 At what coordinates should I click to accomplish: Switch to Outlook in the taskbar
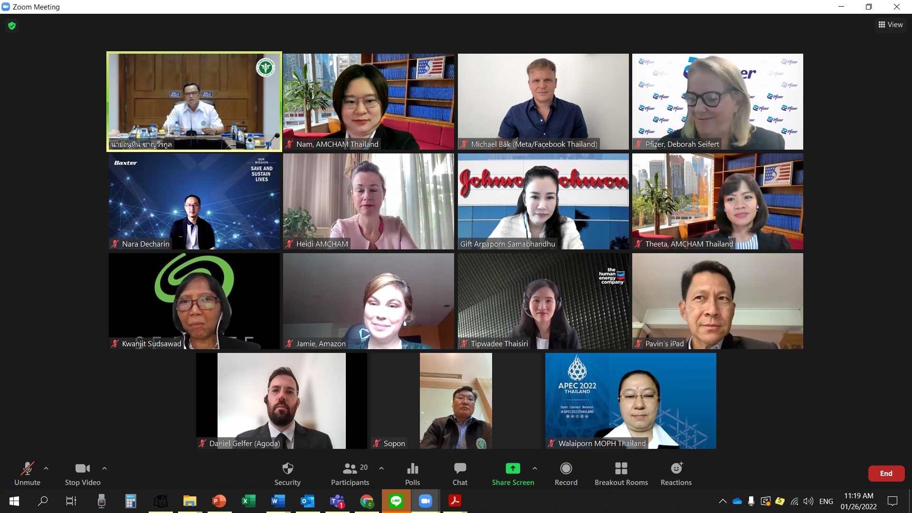(x=307, y=501)
